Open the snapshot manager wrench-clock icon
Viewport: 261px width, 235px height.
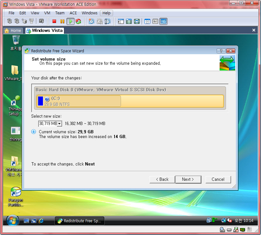coord(108,21)
